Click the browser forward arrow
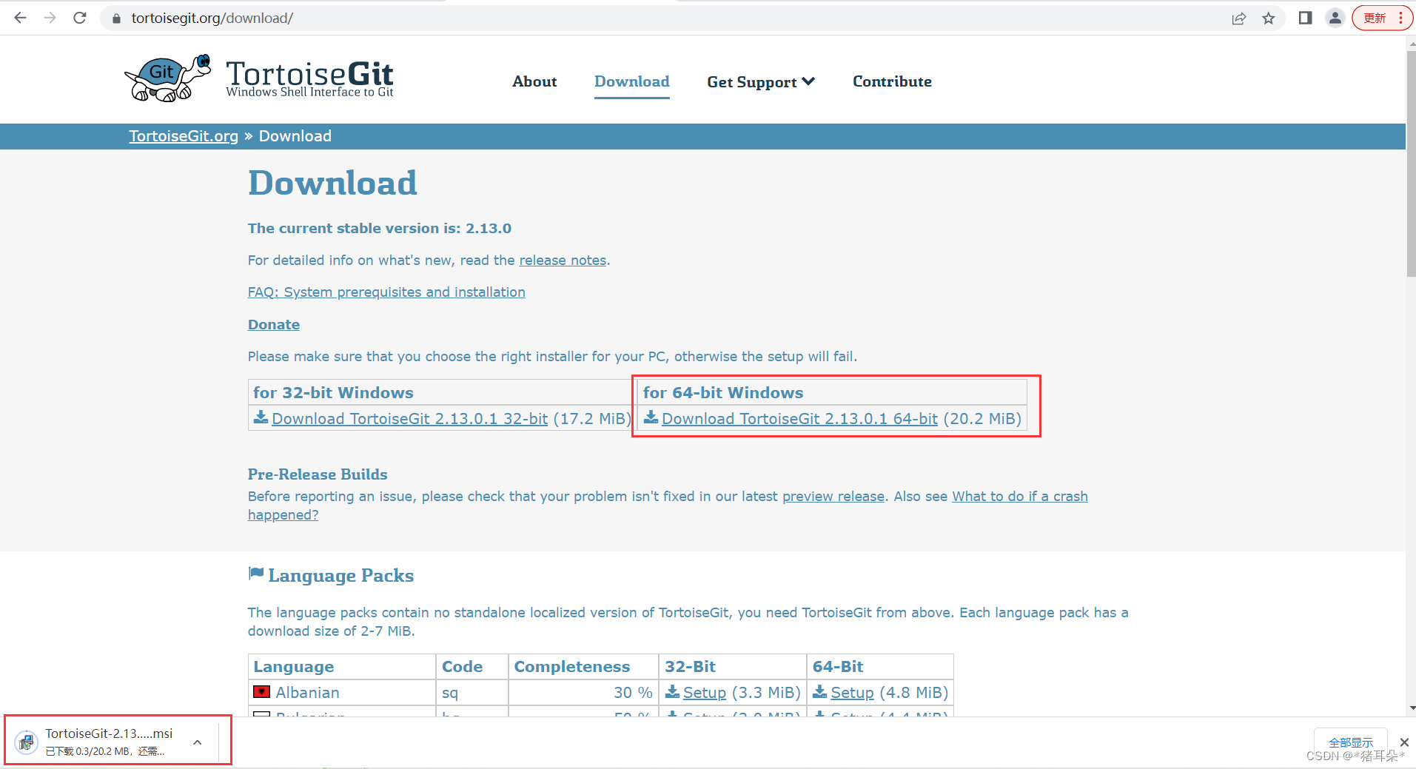 pyautogui.click(x=50, y=18)
